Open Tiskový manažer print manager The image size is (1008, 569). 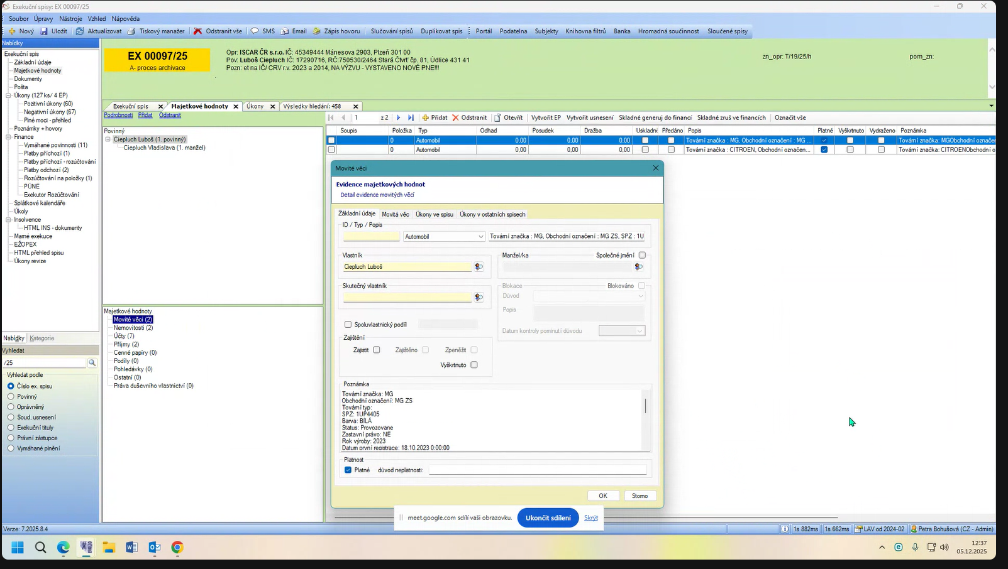(131, 31)
